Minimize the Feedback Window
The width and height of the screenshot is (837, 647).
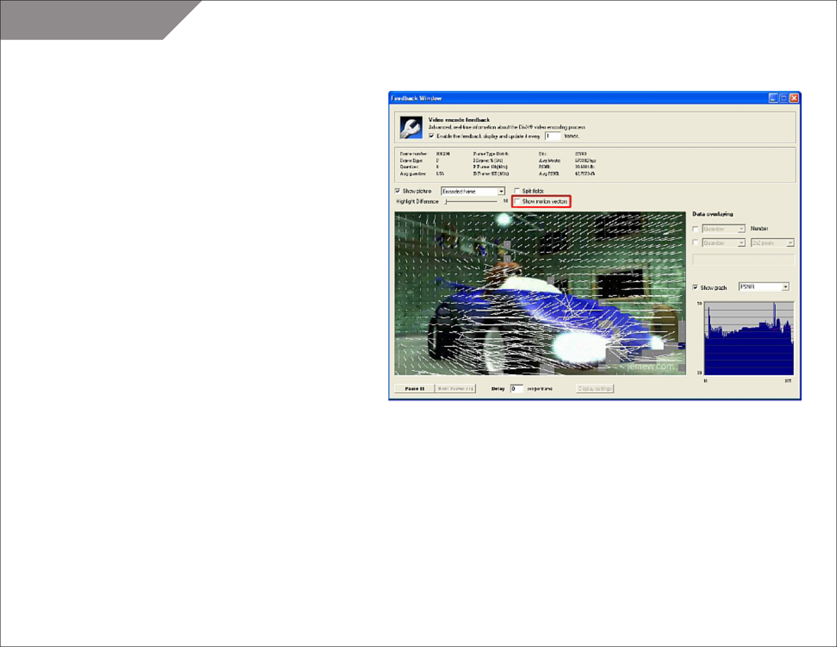coord(773,98)
